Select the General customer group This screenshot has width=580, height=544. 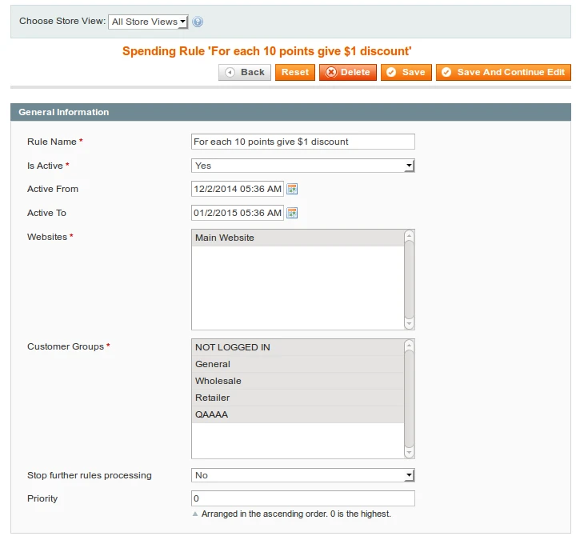coord(297,364)
